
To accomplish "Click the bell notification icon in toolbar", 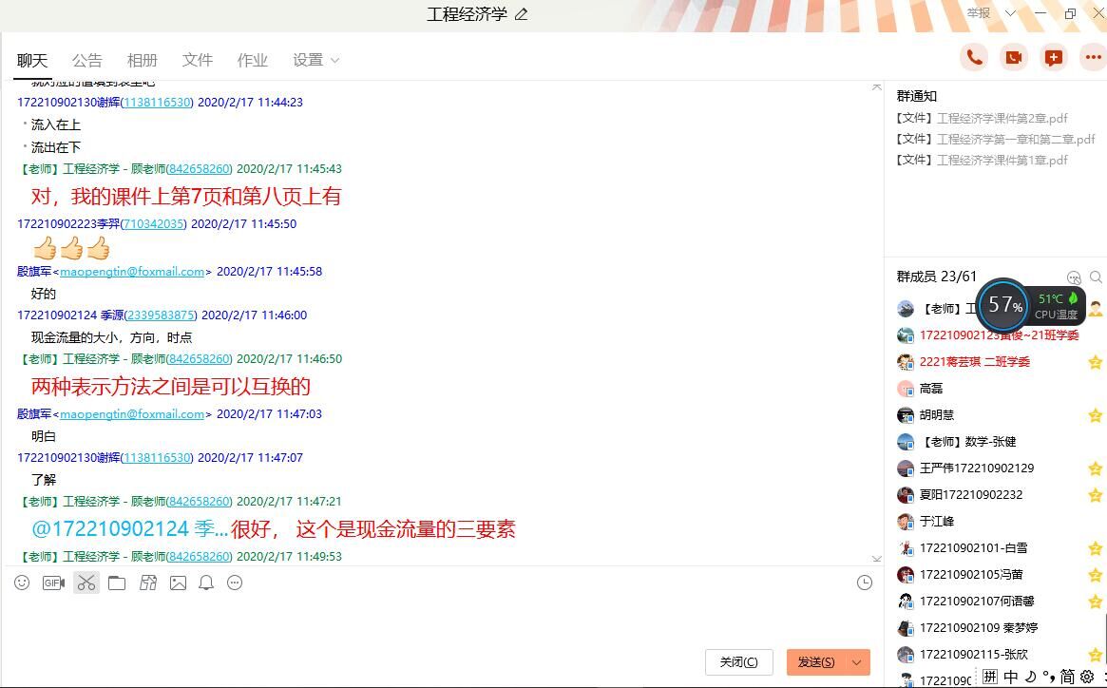I will tap(206, 583).
